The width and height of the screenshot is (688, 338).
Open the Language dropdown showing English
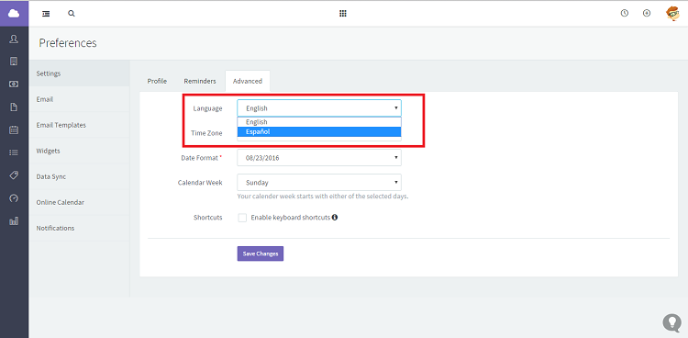tap(319, 108)
